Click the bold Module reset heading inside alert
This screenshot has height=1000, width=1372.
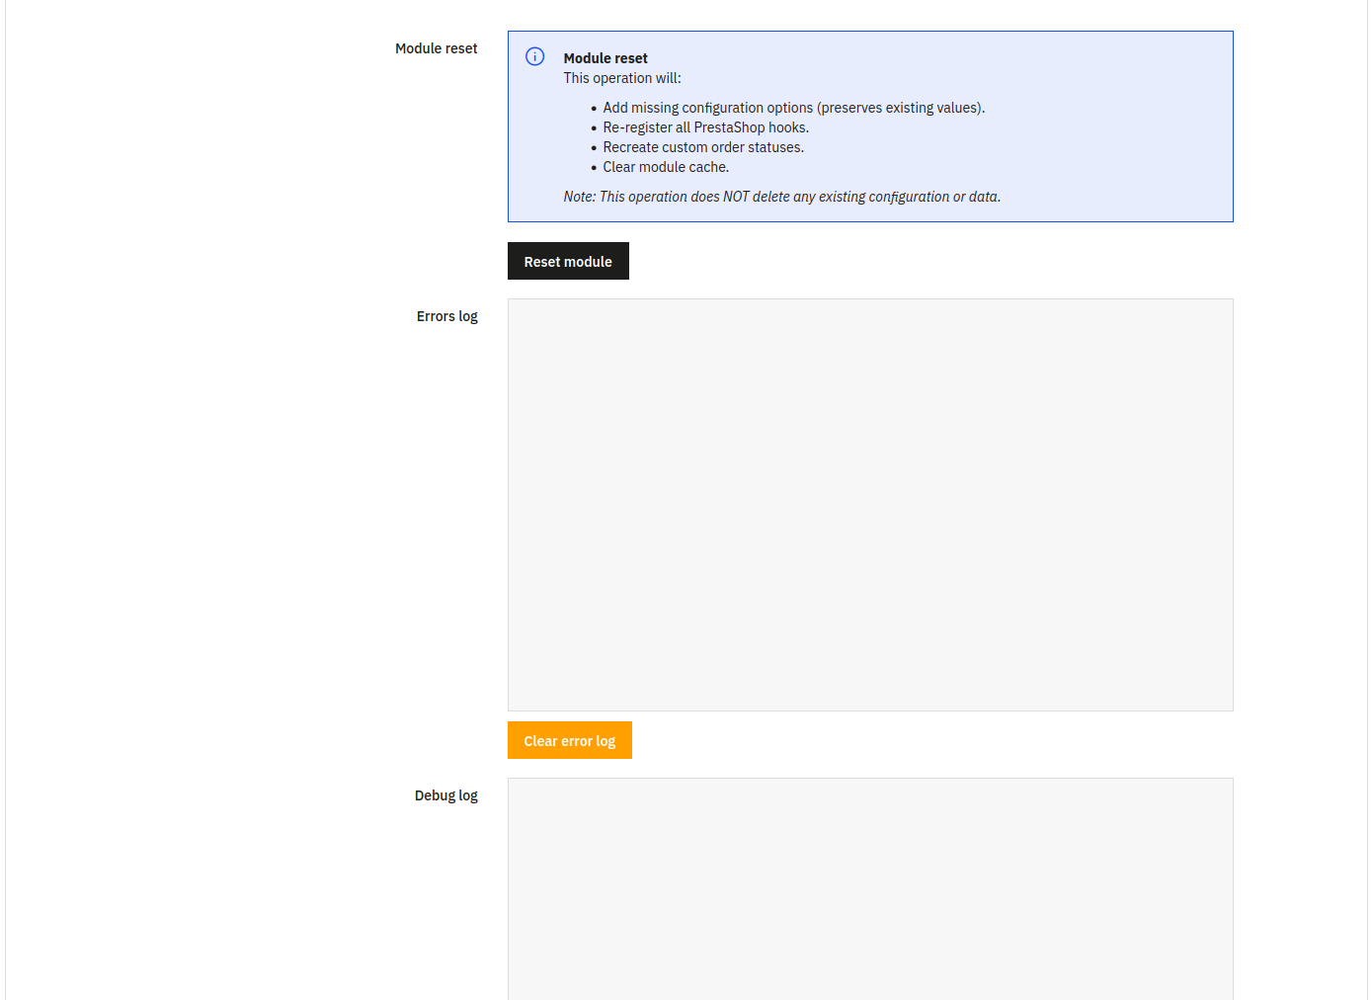point(605,58)
